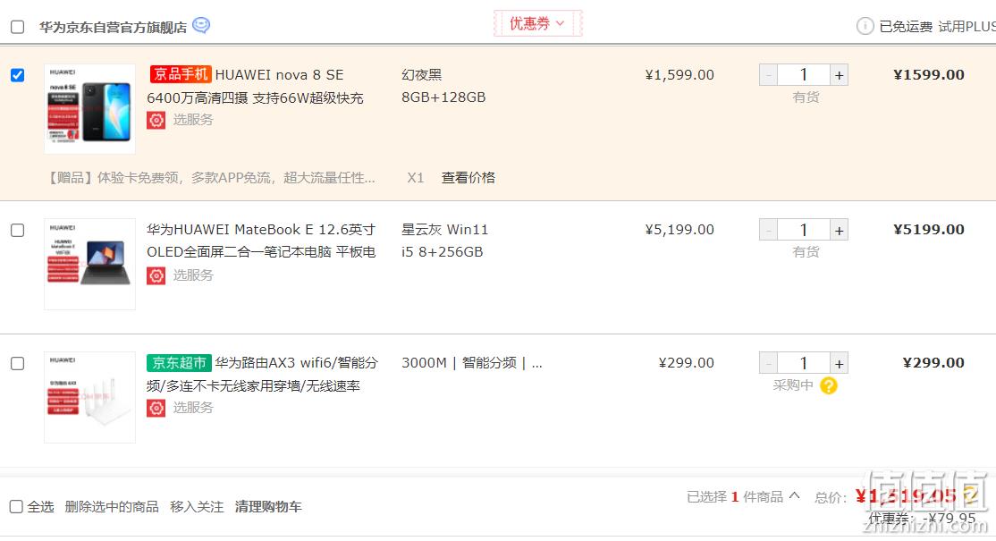Click 清理购物车 to clean up cart
Screen dimensions: 996x541
[268, 507]
